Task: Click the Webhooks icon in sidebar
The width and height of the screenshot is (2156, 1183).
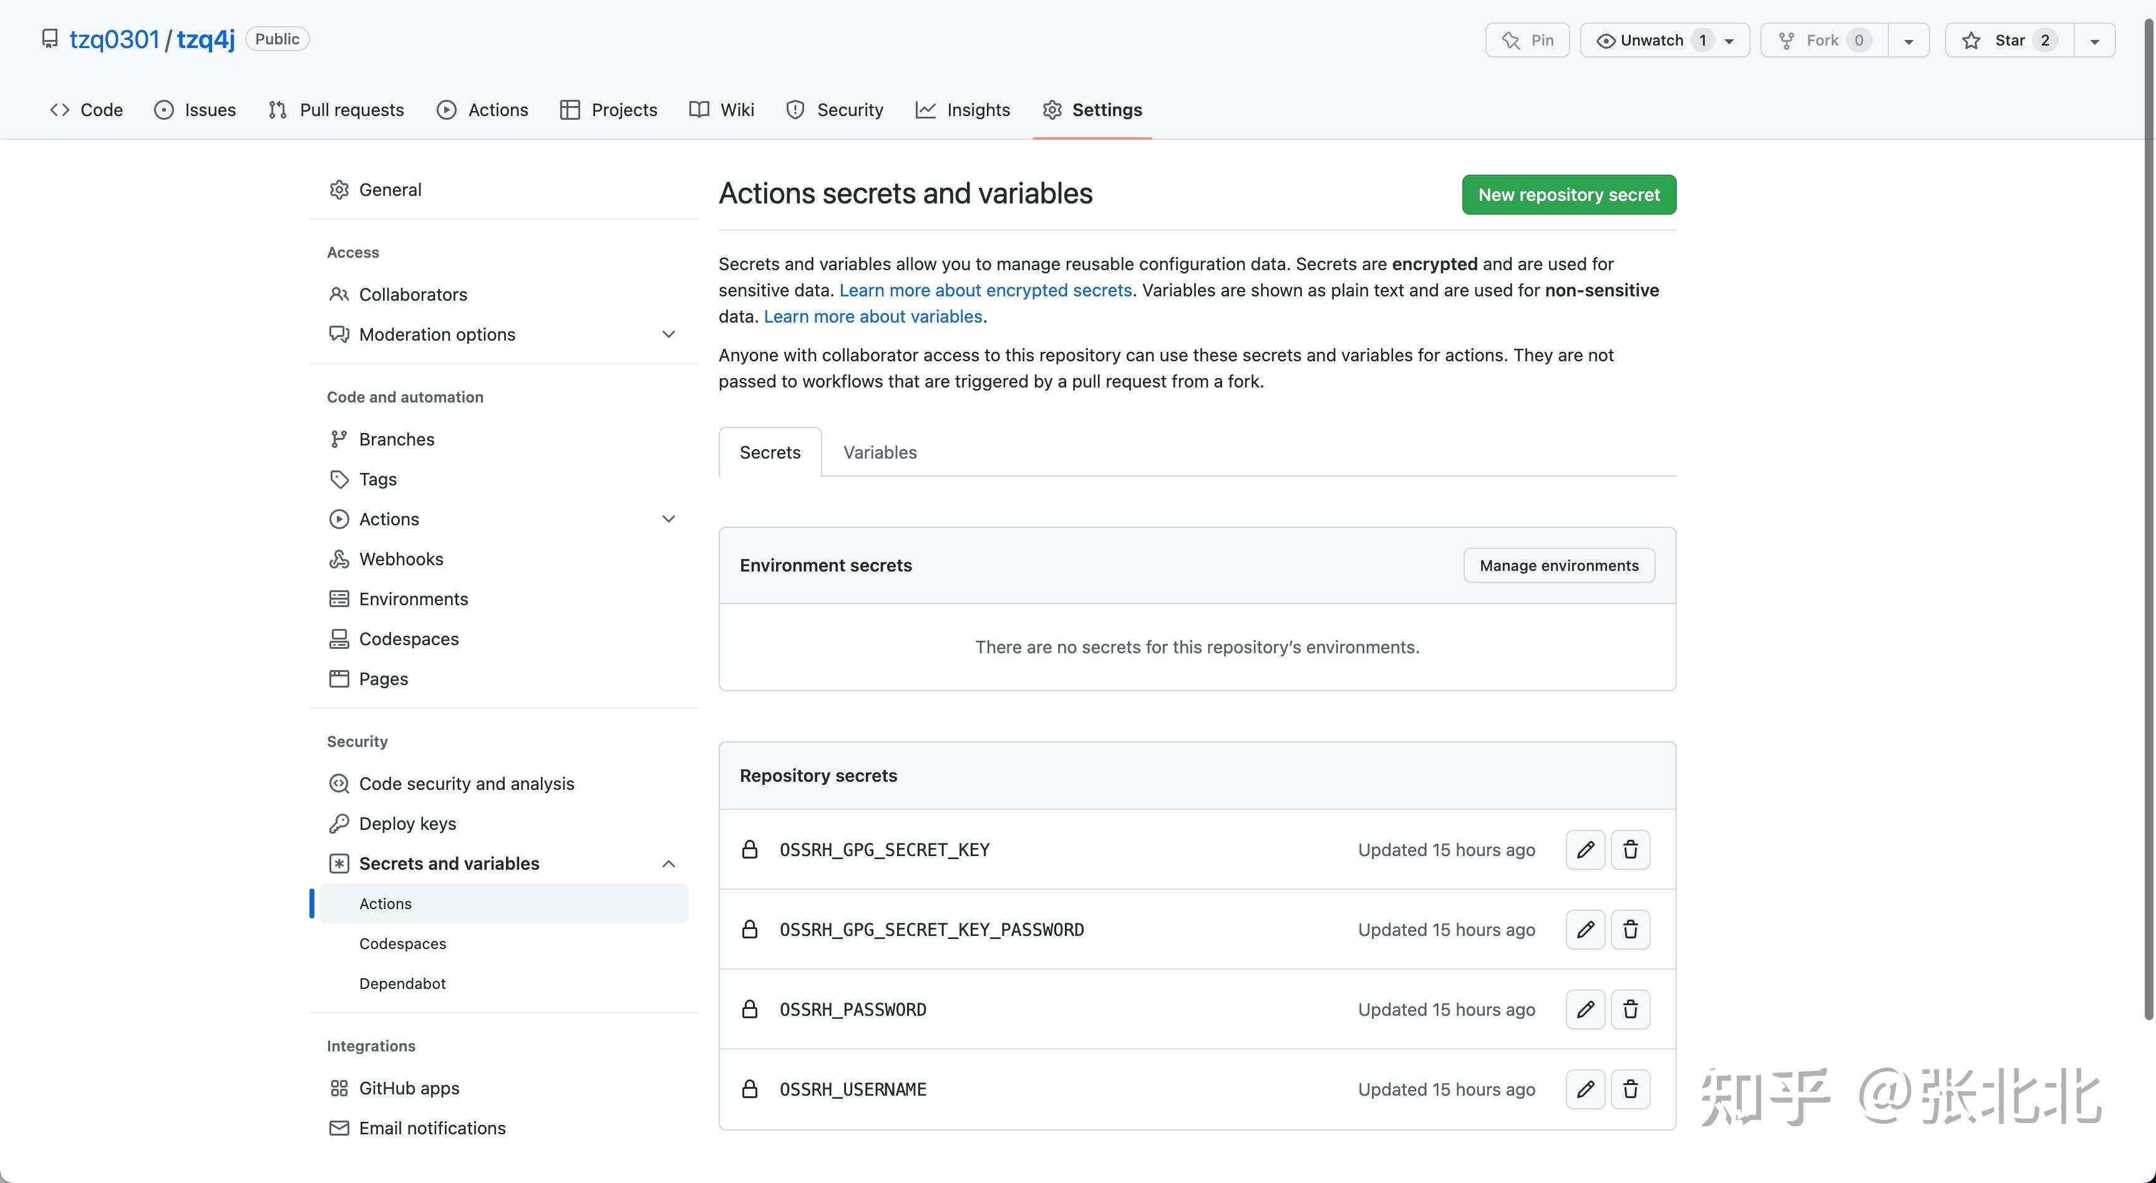Action: click(339, 559)
